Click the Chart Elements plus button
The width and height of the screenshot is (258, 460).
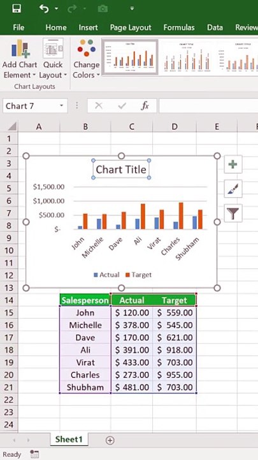[x=233, y=164]
